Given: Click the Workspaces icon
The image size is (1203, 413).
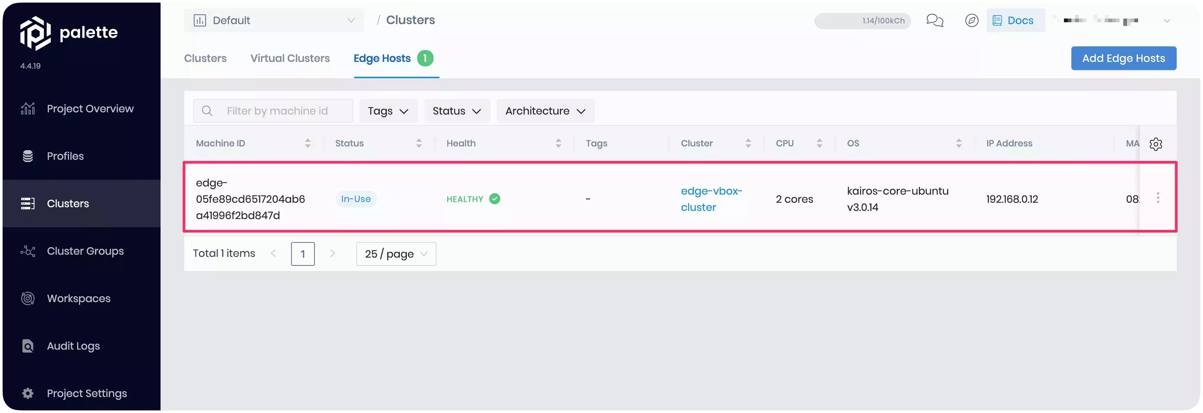Looking at the screenshot, I should (27, 298).
